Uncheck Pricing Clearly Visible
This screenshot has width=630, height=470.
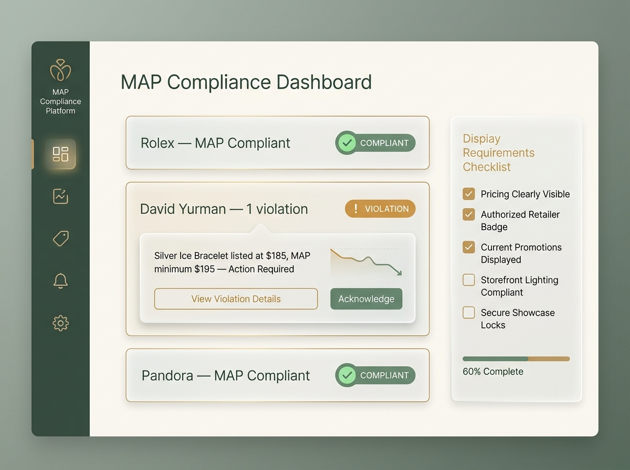(x=469, y=194)
